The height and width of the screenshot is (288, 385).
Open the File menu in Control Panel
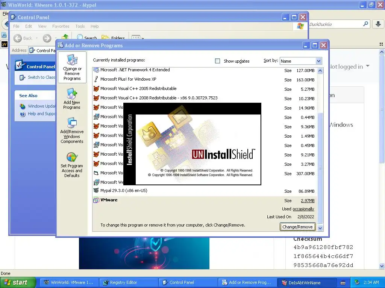(x=16, y=26)
